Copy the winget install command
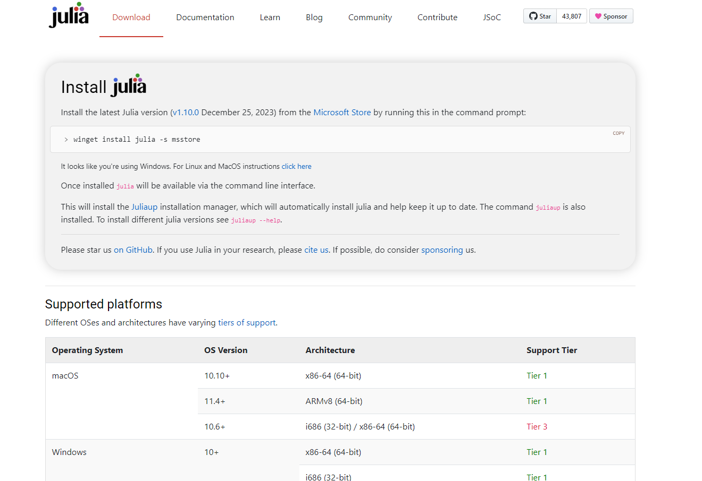 pyautogui.click(x=619, y=133)
